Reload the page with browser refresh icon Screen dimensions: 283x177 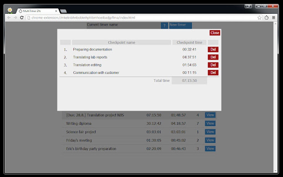(x=22, y=17)
